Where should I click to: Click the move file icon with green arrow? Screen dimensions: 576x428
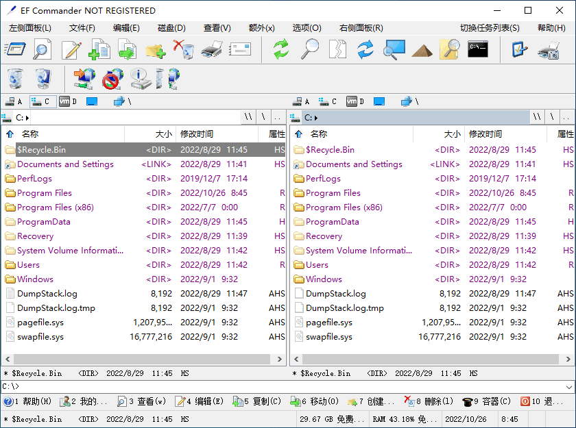(x=128, y=49)
